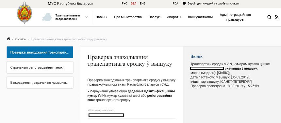281x123 pixels.
Task: Open the Навіны menu
Action: pos(101,17)
